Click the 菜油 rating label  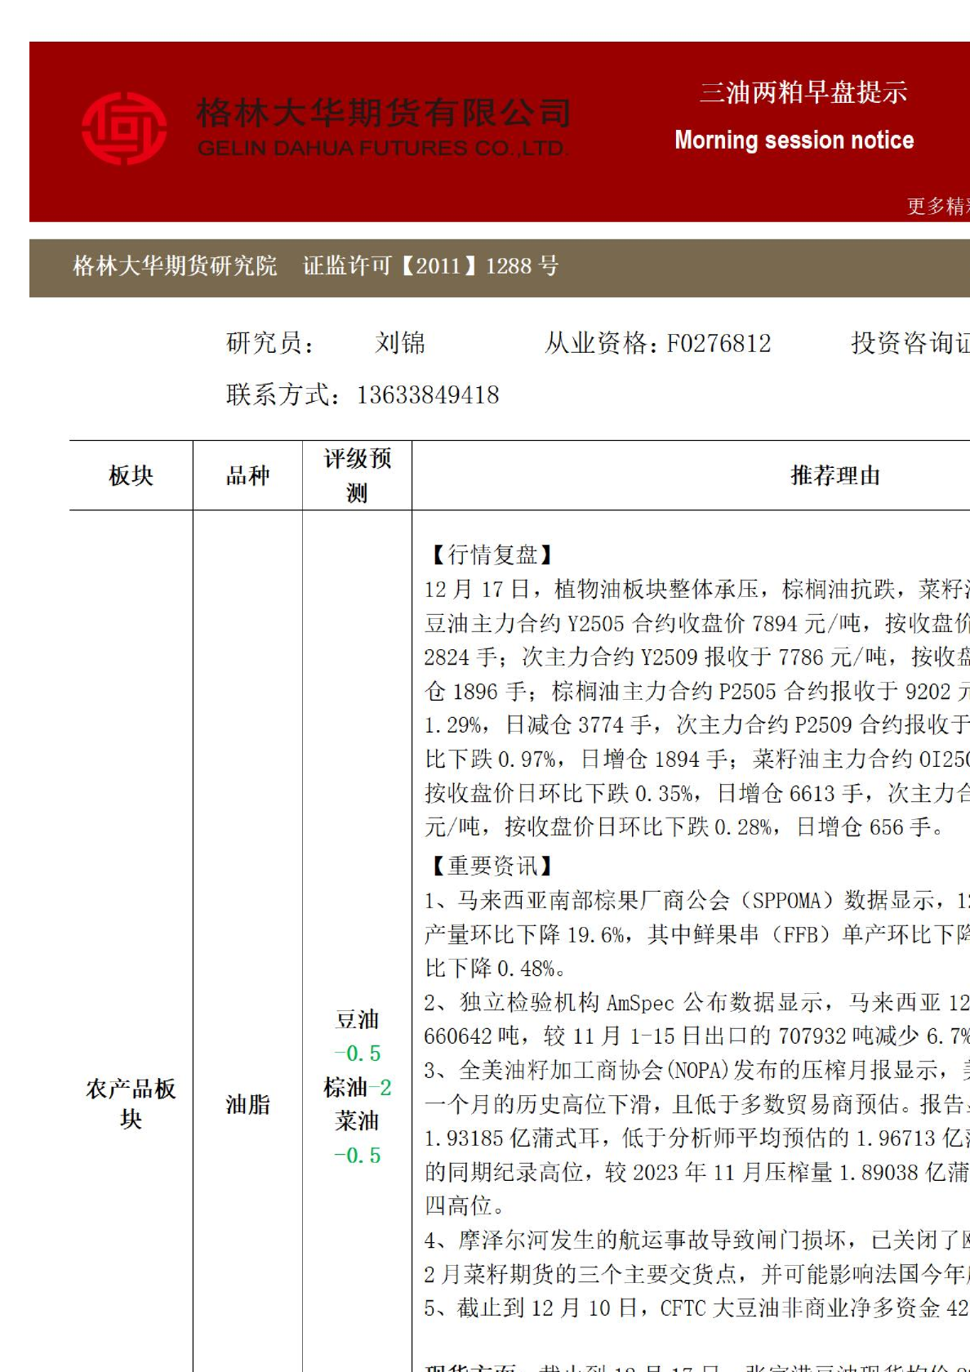click(357, 1121)
